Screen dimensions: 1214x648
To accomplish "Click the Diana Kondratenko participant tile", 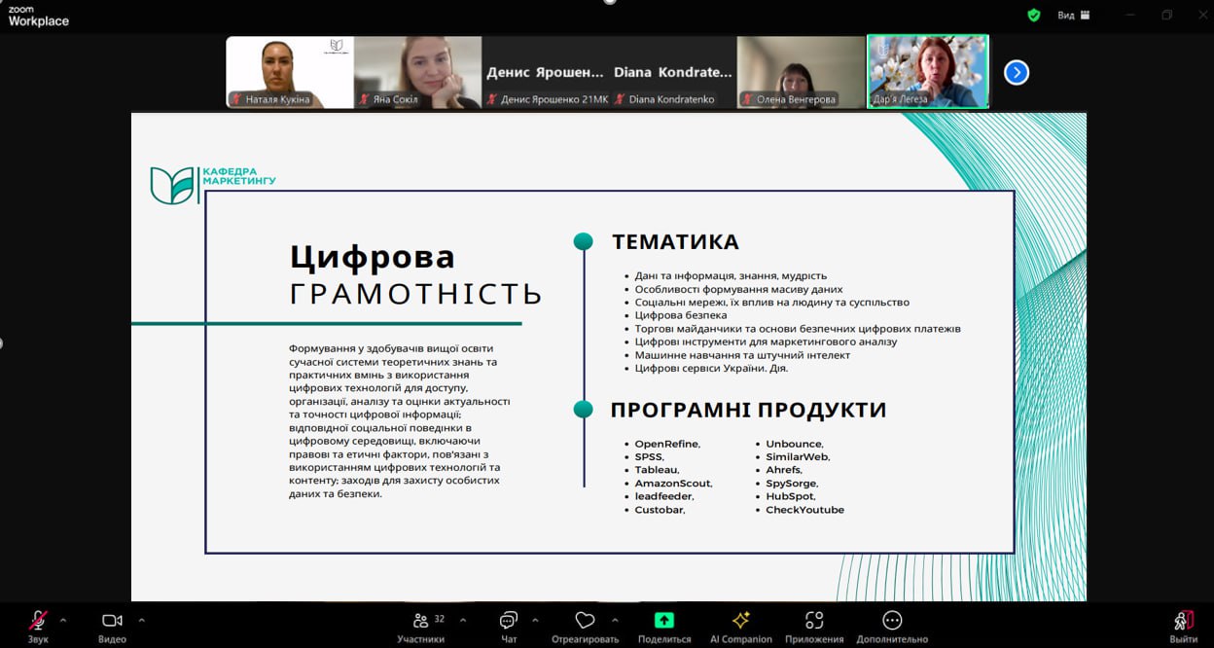I will [x=673, y=72].
